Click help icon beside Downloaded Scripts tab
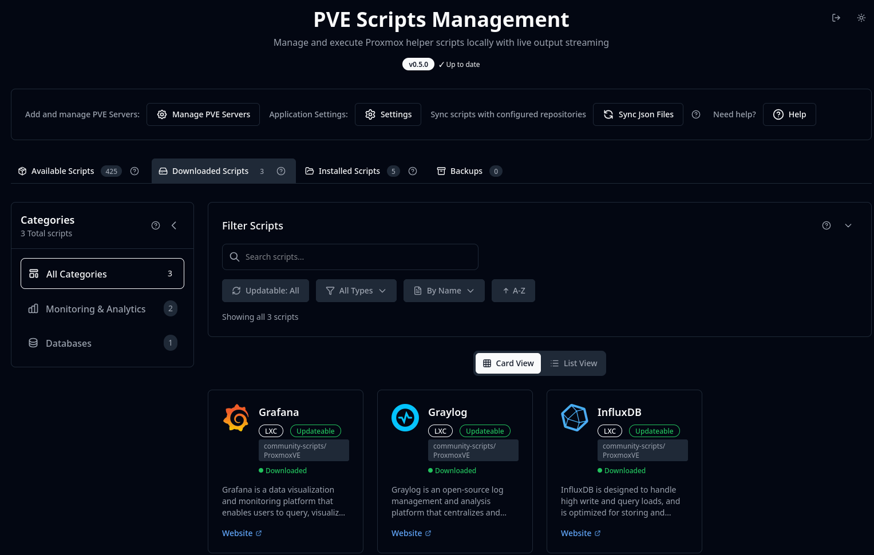This screenshot has height=555, width=874. pyautogui.click(x=281, y=171)
